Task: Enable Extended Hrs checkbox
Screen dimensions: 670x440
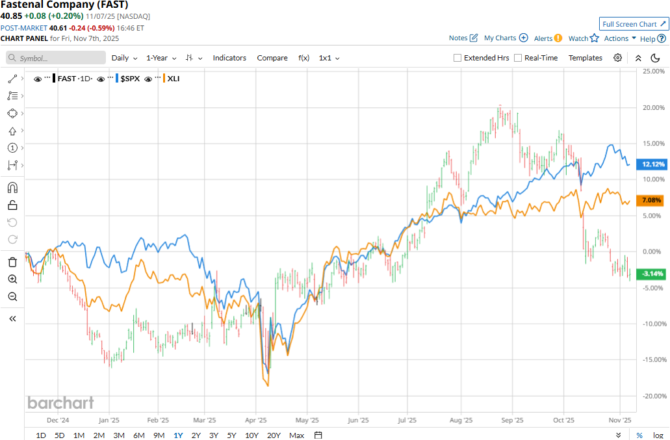Action: coord(457,58)
